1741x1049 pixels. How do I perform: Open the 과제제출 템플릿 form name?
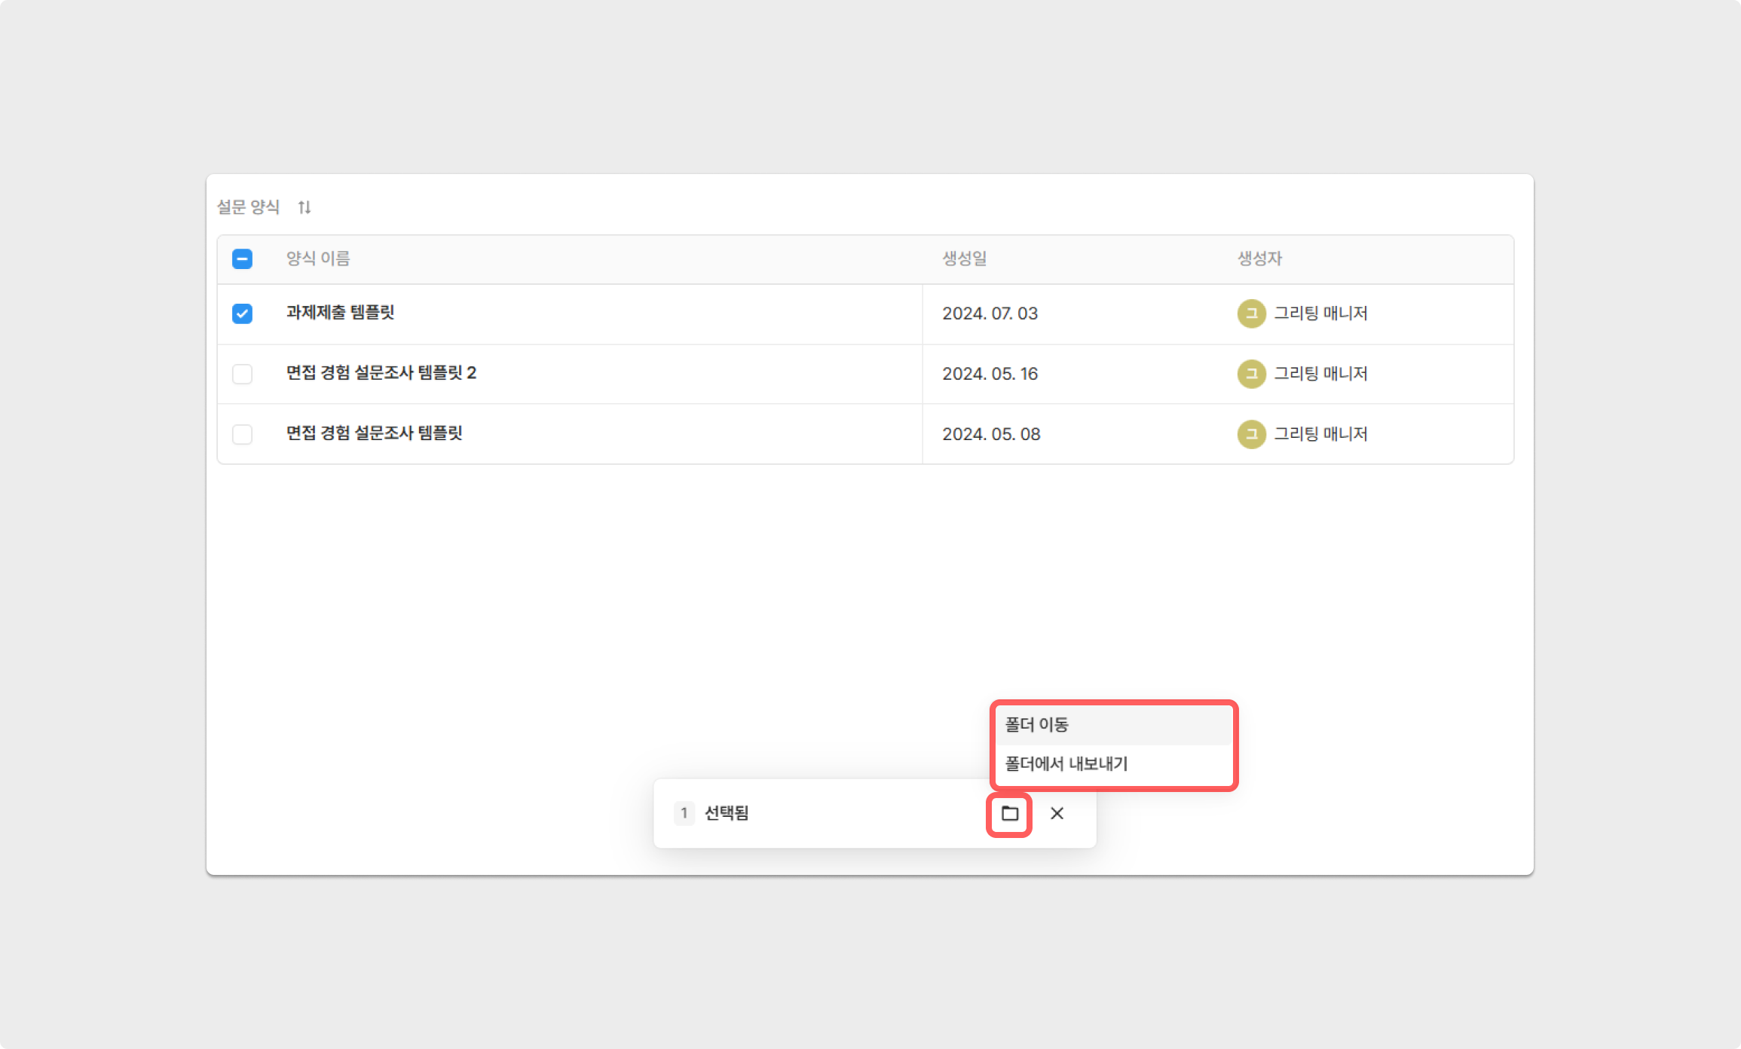pyautogui.click(x=341, y=313)
